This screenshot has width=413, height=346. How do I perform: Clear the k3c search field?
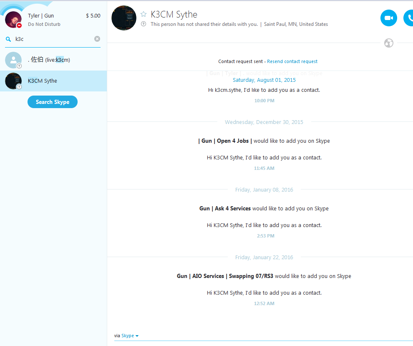97,39
